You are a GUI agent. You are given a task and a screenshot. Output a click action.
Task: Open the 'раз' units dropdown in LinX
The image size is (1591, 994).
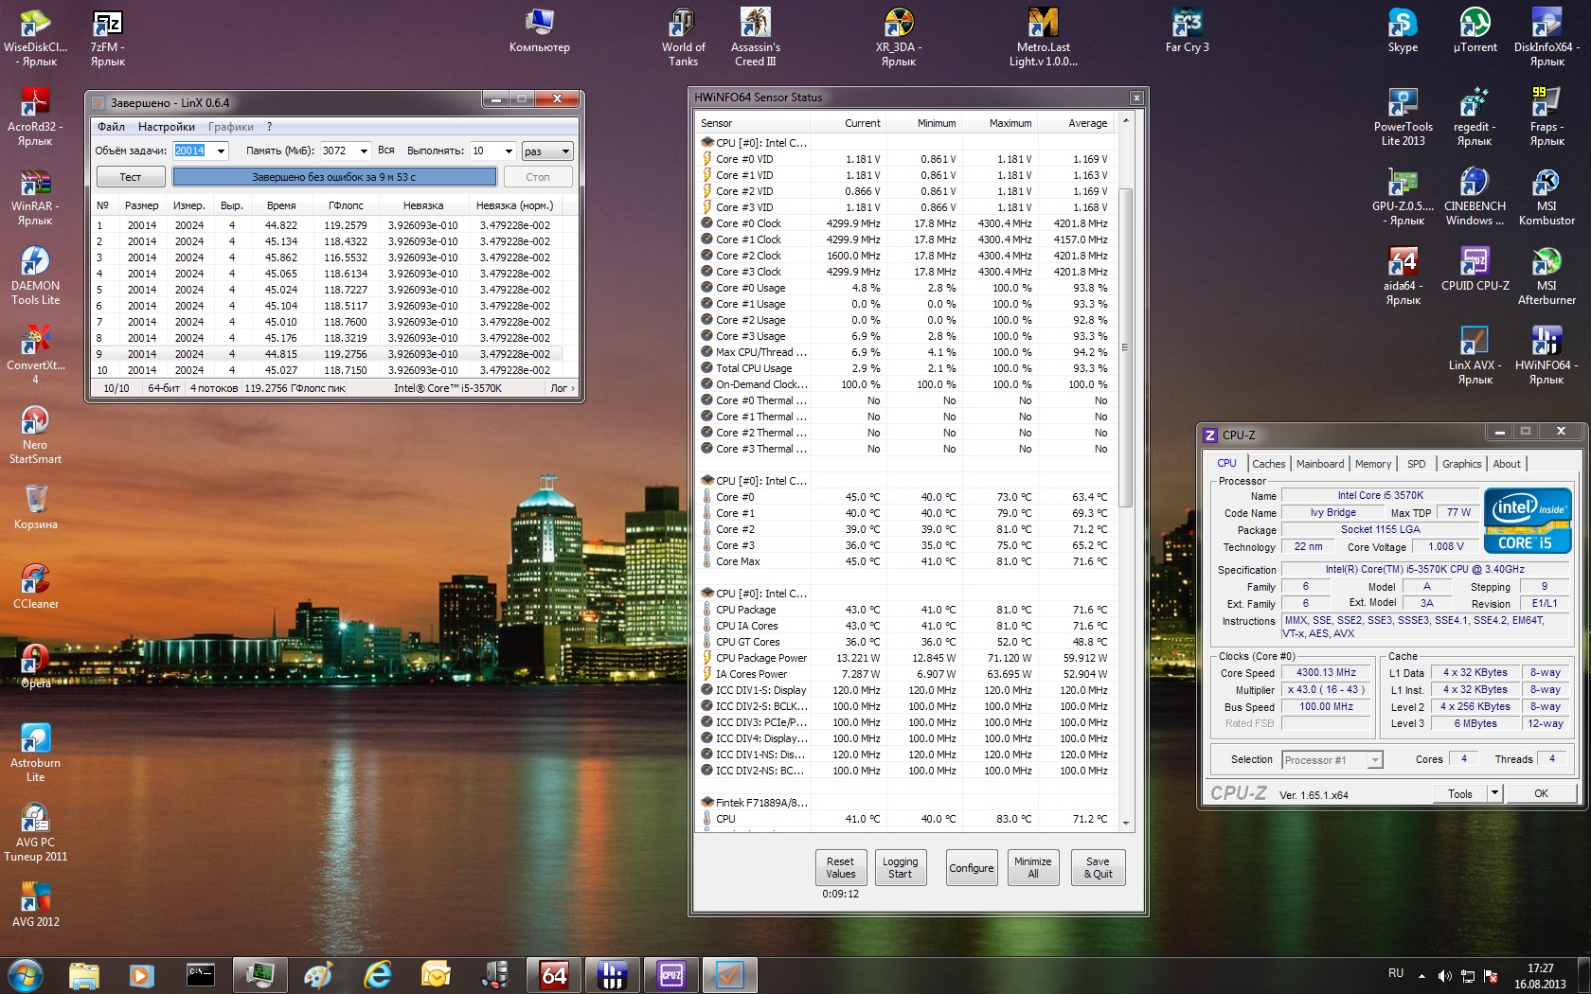(x=547, y=151)
